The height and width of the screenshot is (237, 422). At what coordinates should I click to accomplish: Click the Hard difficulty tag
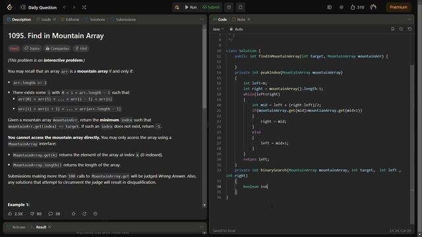tap(15, 48)
